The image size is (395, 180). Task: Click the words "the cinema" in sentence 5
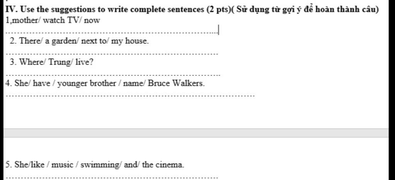(163, 165)
